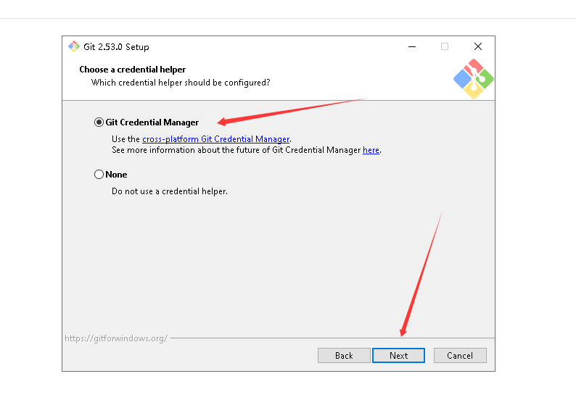The width and height of the screenshot is (576, 400).
Task: Click the "Git 2.53.0 Setup" title bar text
Action: tap(117, 47)
